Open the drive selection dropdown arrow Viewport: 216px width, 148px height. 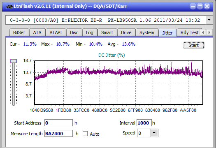pyautogui.click(x=209, y=20)
